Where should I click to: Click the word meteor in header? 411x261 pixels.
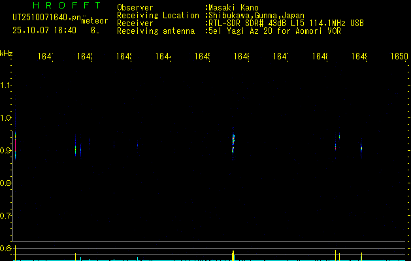(95, 21)
